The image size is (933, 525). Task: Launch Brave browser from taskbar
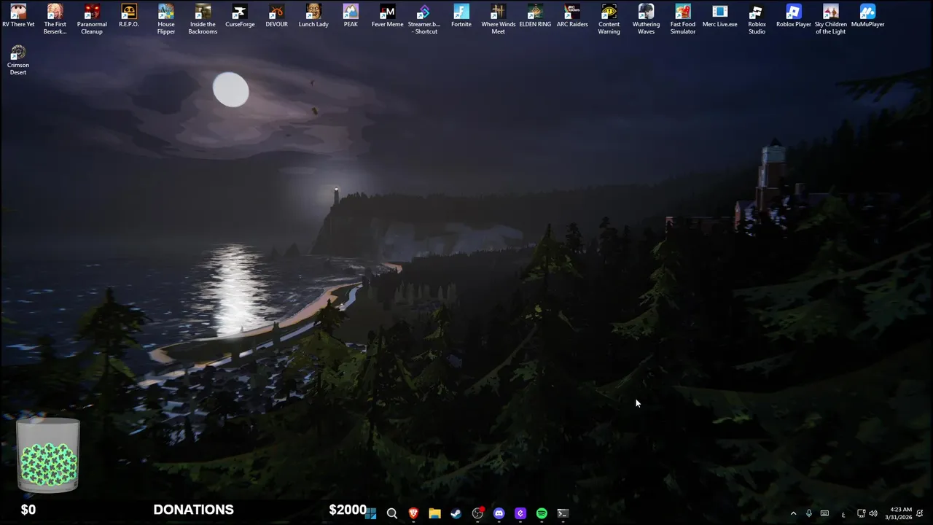point(413,513)
